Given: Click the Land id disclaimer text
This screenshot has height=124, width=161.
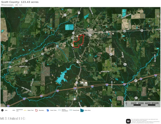Looking at the screenshot, I should point(145,121).
